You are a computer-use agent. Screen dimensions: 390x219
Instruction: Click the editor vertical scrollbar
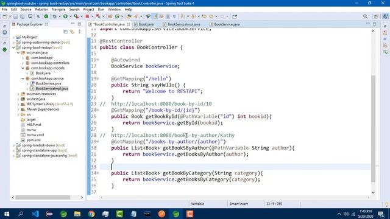point(373,128)
